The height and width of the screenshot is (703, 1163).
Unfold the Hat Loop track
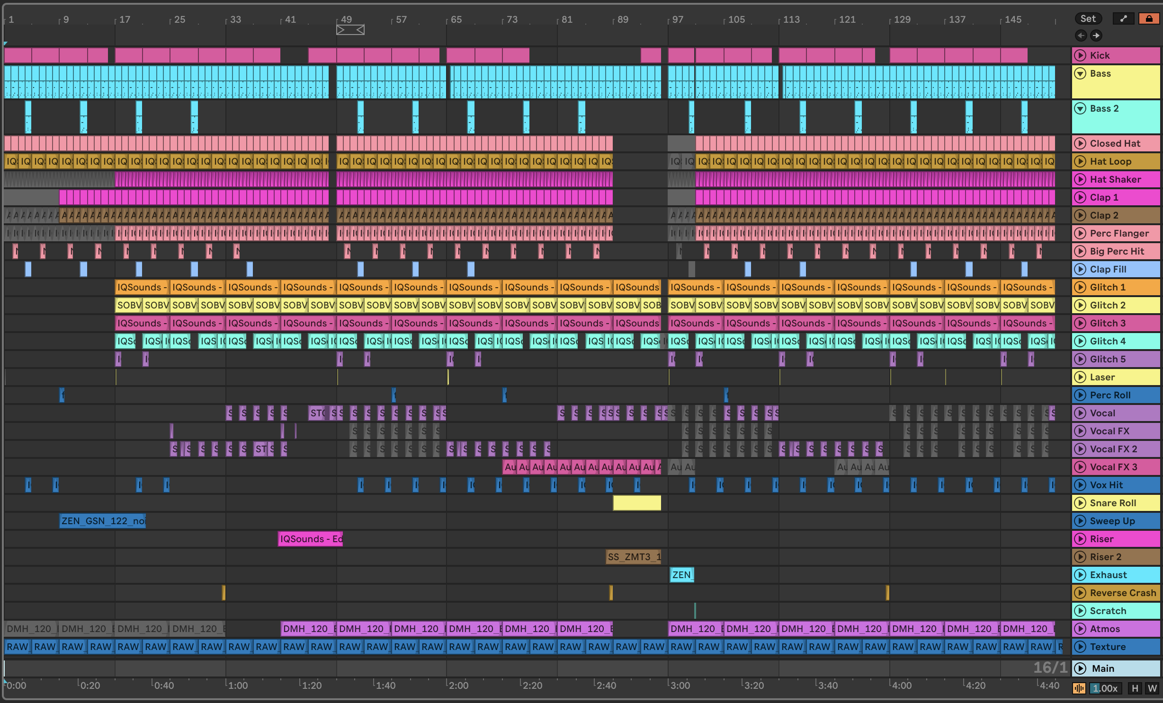1080,161
